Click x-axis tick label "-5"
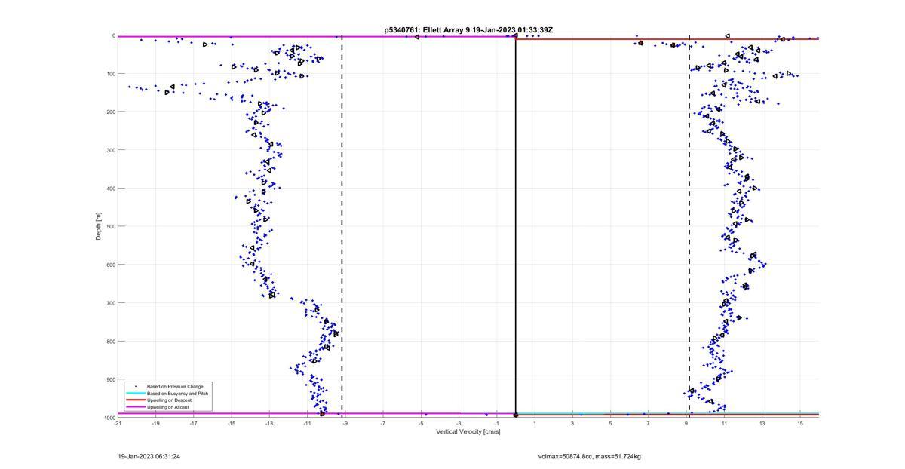This screenshot has height=469, width=905. coord(421,424)
